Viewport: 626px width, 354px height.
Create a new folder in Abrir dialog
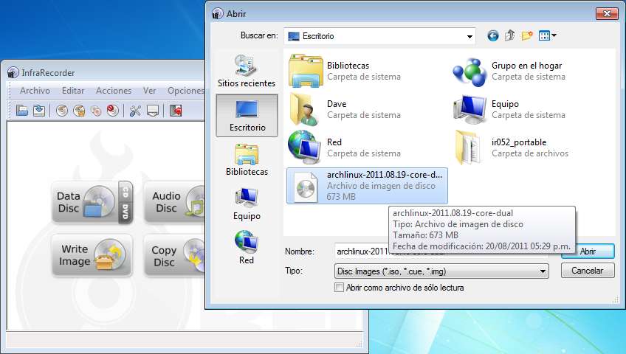pyautogui.click(x=527, y=36)
